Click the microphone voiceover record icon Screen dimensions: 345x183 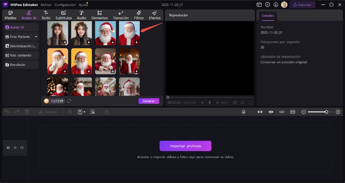coord(244,112)
